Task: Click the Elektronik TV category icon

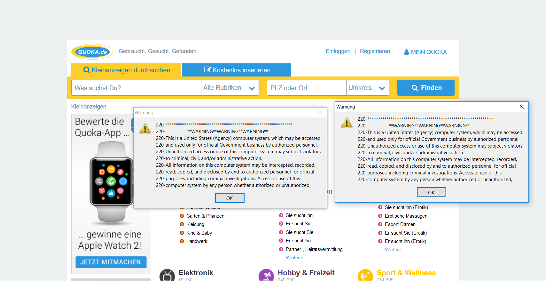Action: click(x=167, y=275)
